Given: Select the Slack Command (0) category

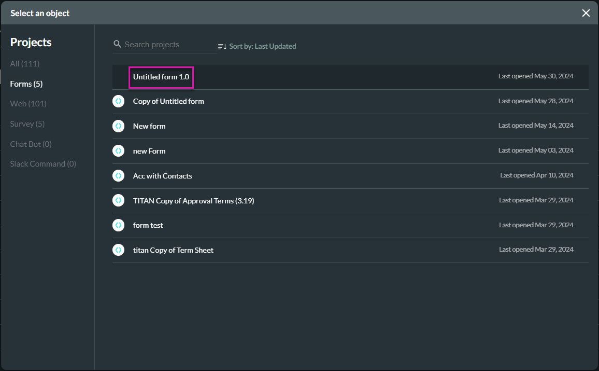Looking at the screenshot, I should click(x=43, y=163).
